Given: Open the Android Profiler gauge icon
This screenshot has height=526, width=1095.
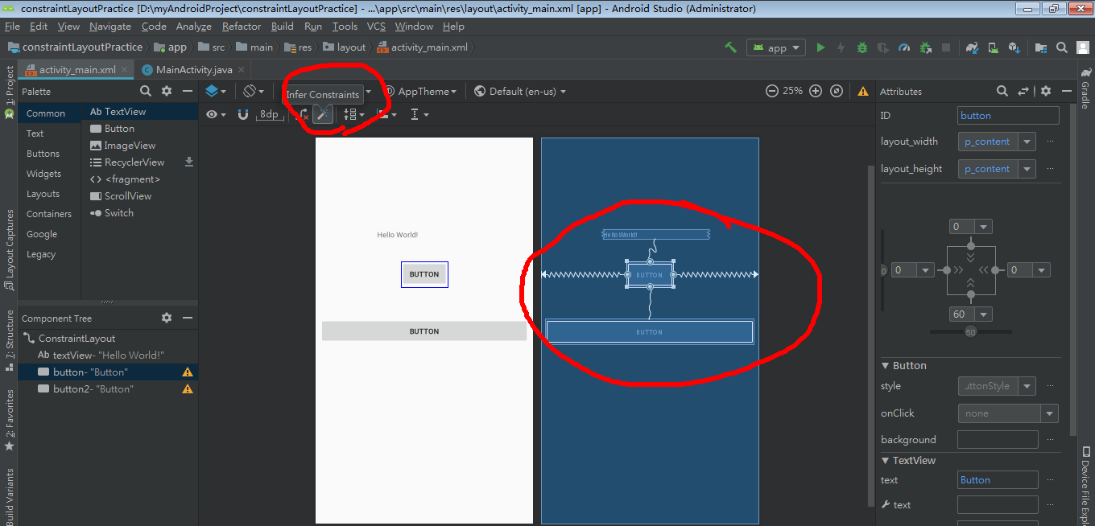Looking at the screenshot, I should tap(905, 47).
